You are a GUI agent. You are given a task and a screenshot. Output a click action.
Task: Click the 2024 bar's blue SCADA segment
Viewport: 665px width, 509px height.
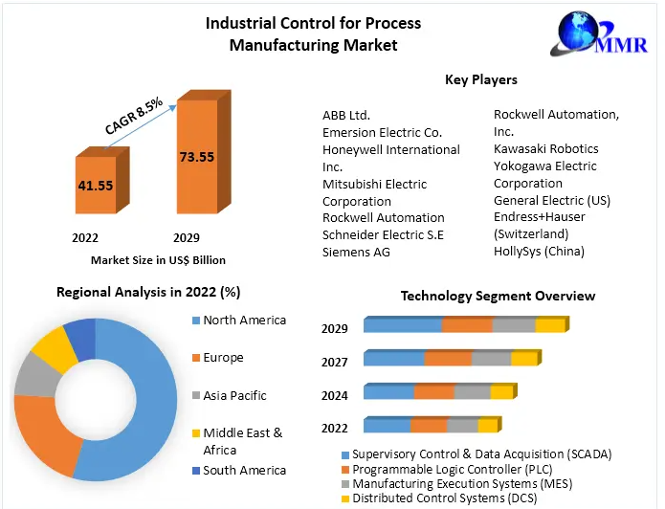tap(388, 392)
